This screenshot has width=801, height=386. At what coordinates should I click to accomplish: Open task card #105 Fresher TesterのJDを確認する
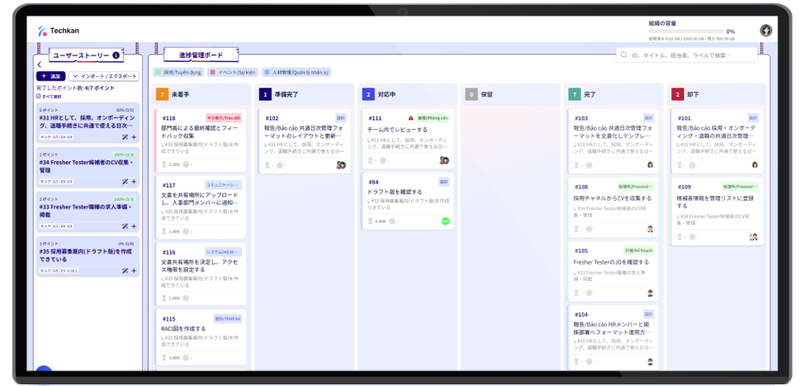pyautogui.click(x=613, y=271)
